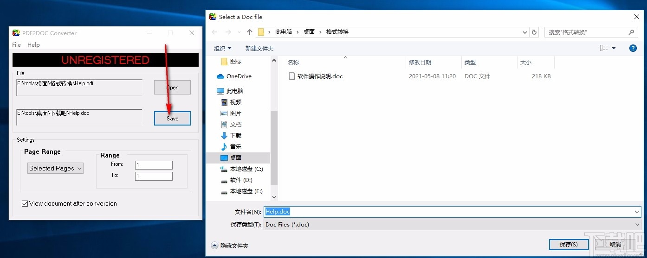
Task: Open the Help menu in PDF2DOC
Action: pyautogui.click(x=33, y=45)
